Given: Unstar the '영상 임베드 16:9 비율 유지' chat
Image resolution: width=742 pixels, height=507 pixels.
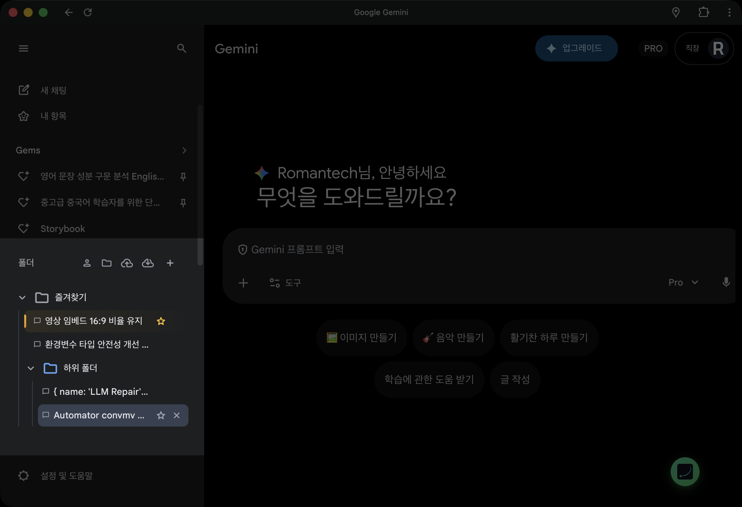Looking at the screenshot, I should tap(161, 321).
